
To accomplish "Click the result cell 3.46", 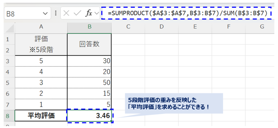I will point(90,116).
